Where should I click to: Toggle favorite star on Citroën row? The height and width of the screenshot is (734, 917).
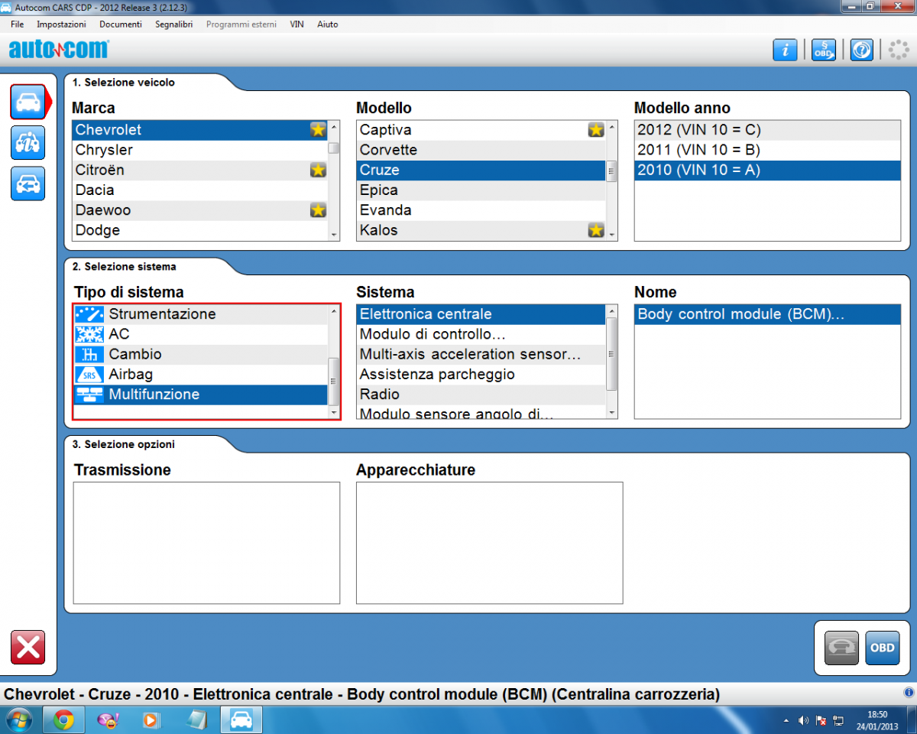pyautogui.click(x=318, y=170)
